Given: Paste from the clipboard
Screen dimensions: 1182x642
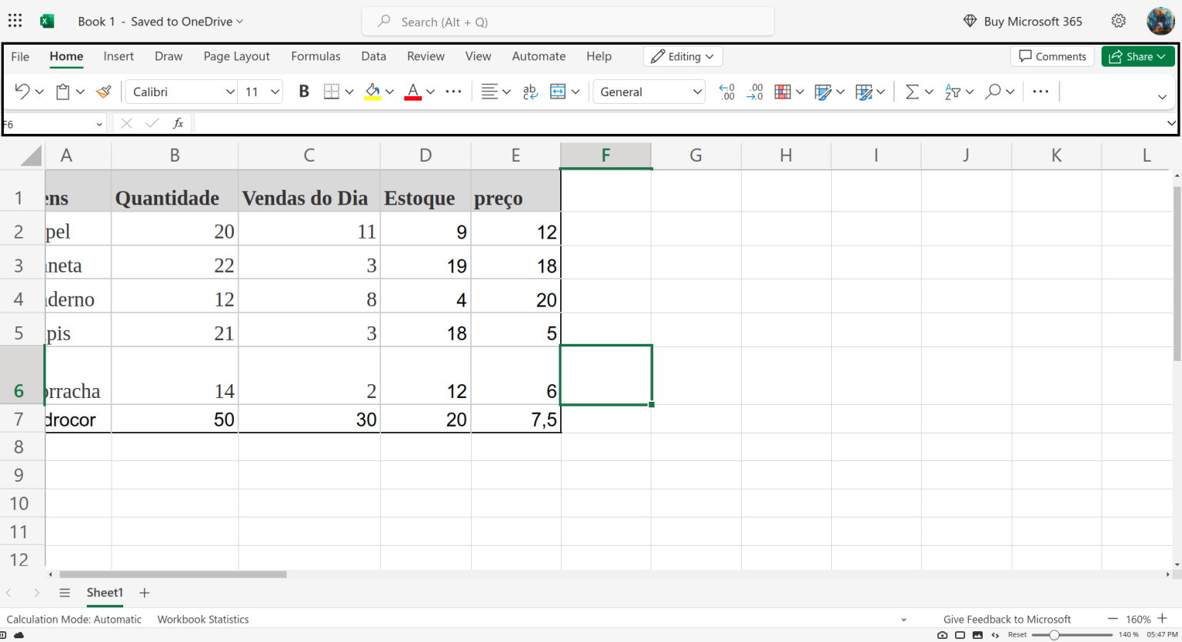Looking at the screenshot, I should coord(63,91).
